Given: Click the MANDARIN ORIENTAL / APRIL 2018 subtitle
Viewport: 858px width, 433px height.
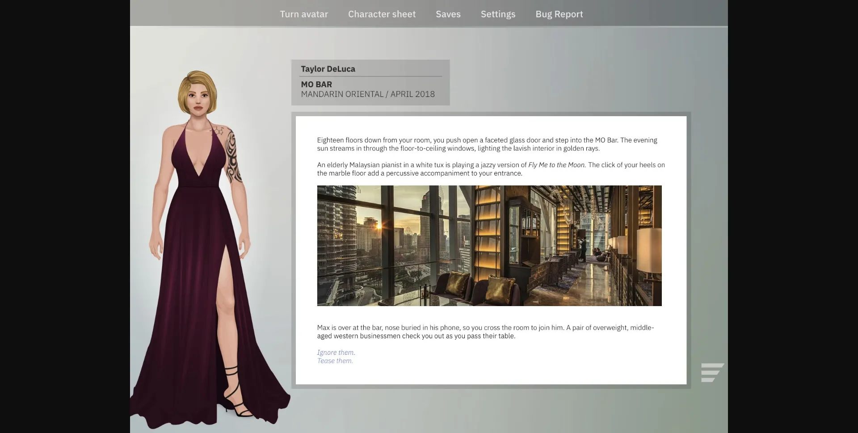Looking at the screenshot, I should click(x=368, y=94).
